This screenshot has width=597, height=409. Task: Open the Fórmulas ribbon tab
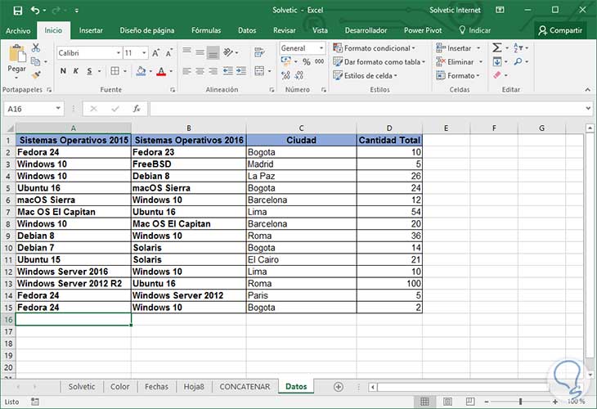(206, 30)
